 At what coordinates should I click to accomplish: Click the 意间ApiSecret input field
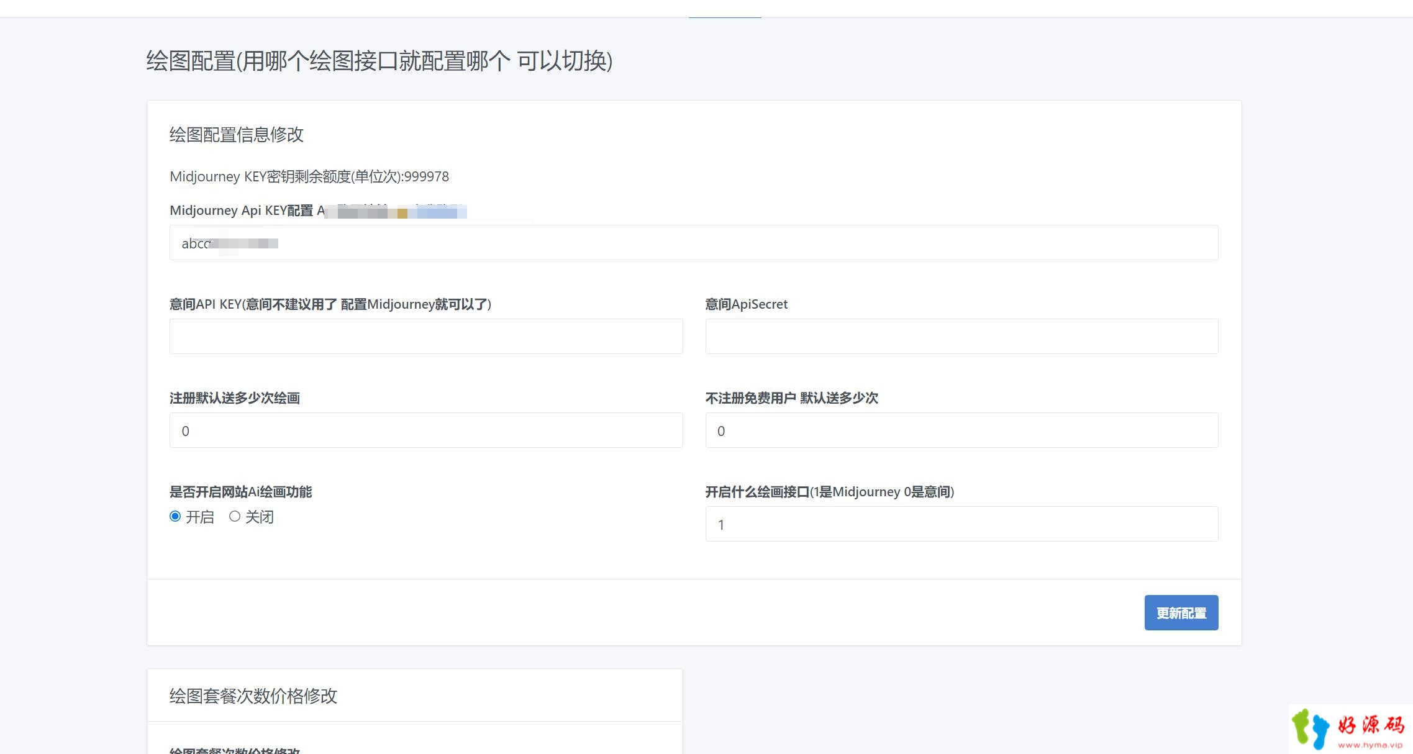click(962, 337)
